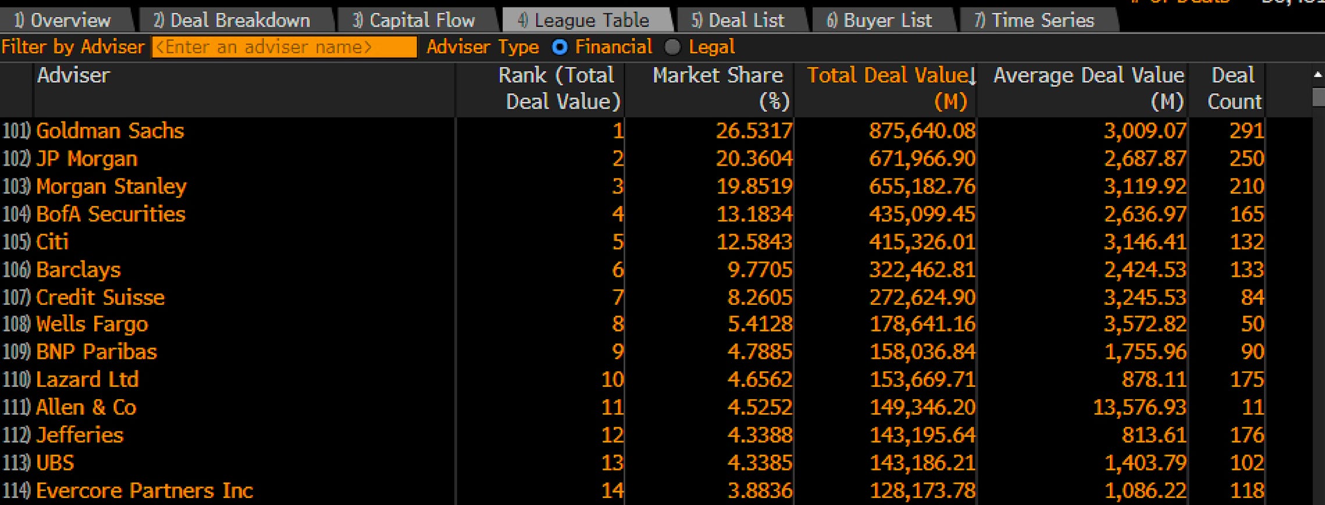Image resolution: width=1325 pixels, height=505 pixels.
Task: Click Goldman Sachs deal count 291
Action: (x=1246, y=131)
